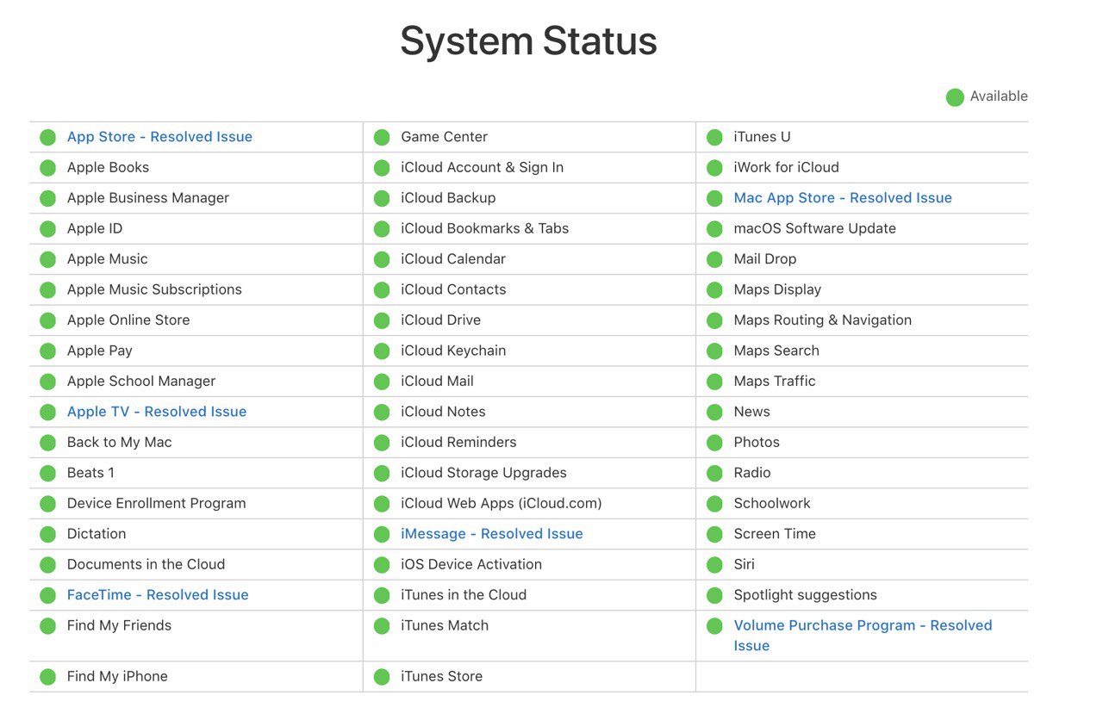Viewport: 1103px width, 714px height.
Task: Select the iCloud Calendar text
Action: click(x=453, y=259)
